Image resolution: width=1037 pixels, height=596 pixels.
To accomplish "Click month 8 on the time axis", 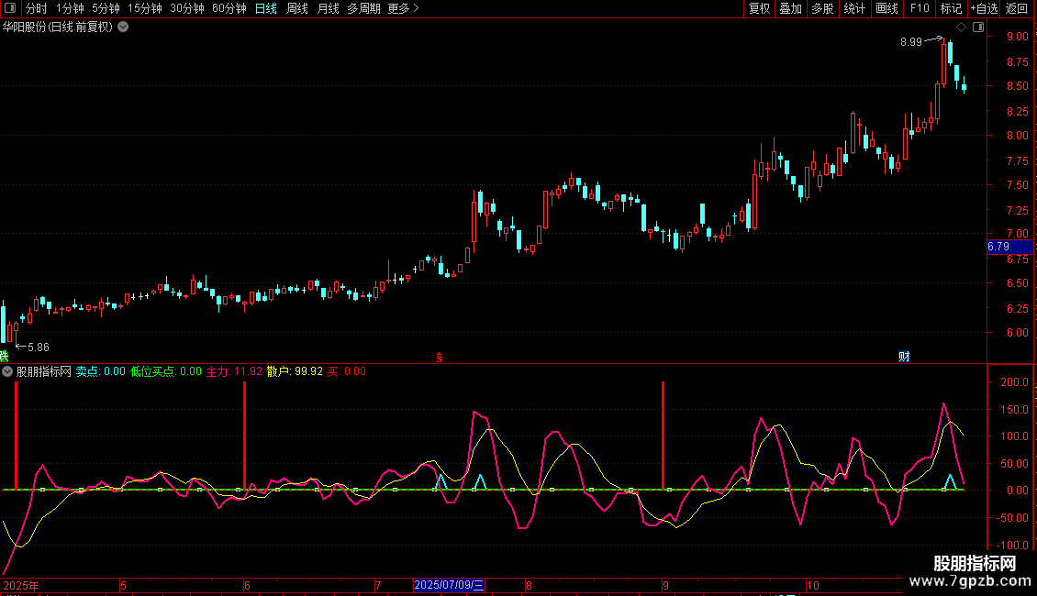I will [530, 585].
